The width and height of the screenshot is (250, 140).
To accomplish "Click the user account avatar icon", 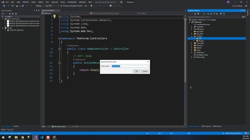I will tap(228, 2).
